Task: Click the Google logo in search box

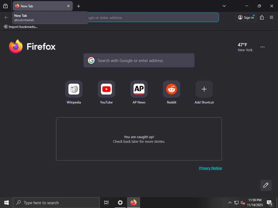Action: [x=91, y=60]
